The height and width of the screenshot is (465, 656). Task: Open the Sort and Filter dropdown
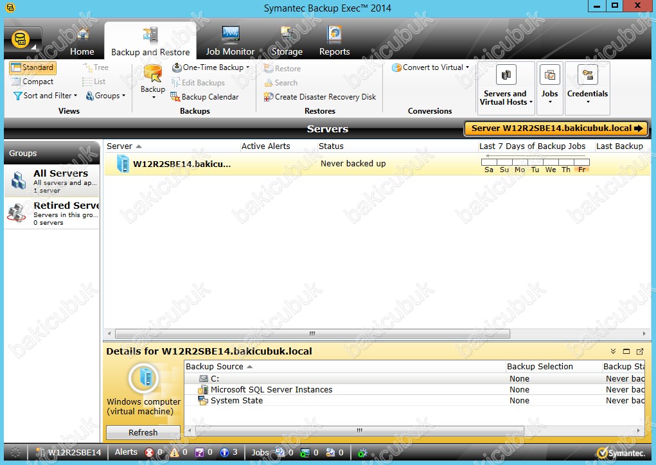tap(45, 96)
